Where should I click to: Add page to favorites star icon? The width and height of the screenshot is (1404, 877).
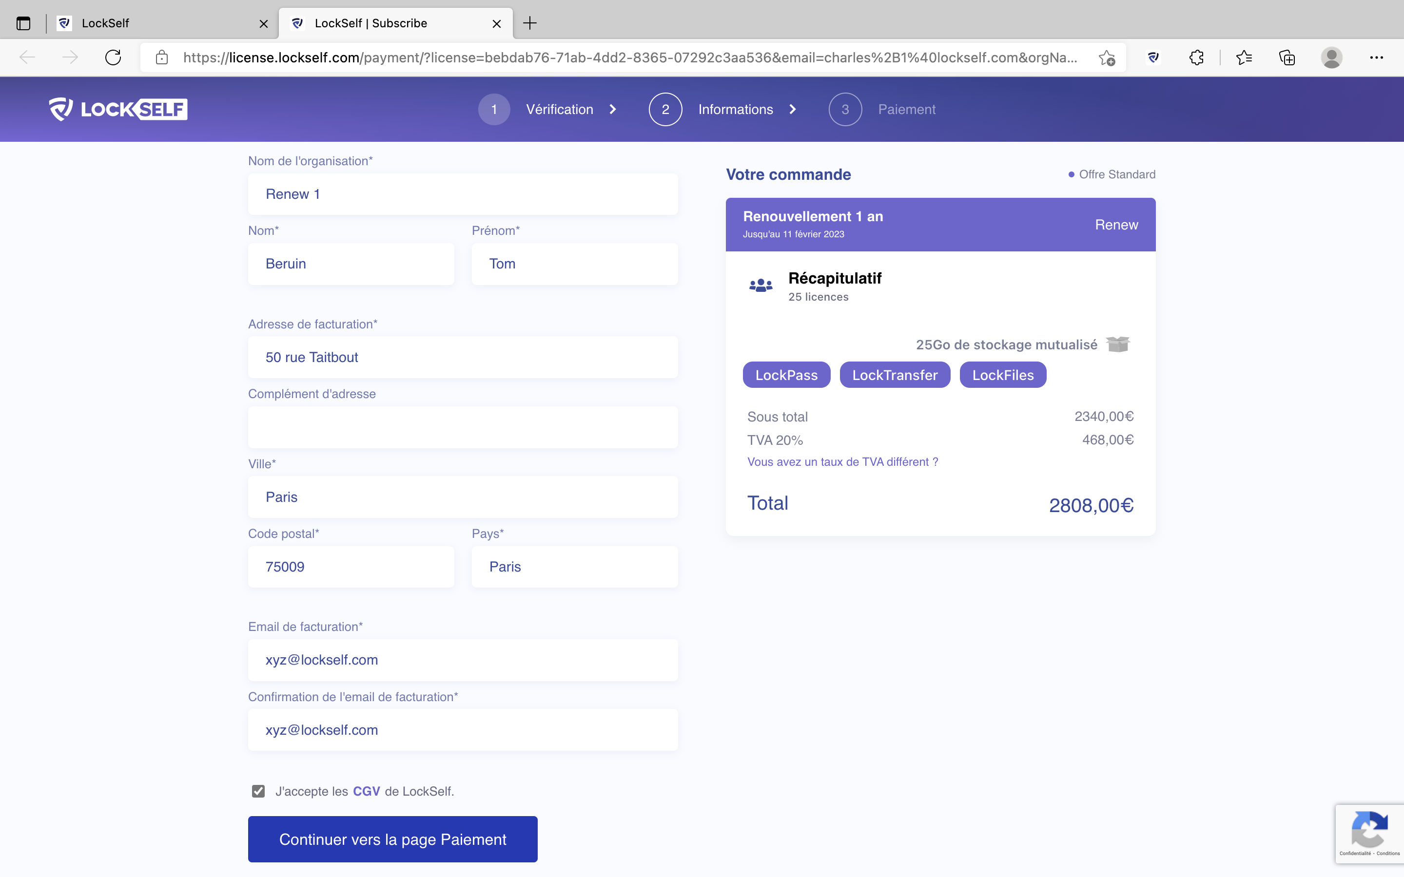pyautogui.click(x=1106, y=57)
